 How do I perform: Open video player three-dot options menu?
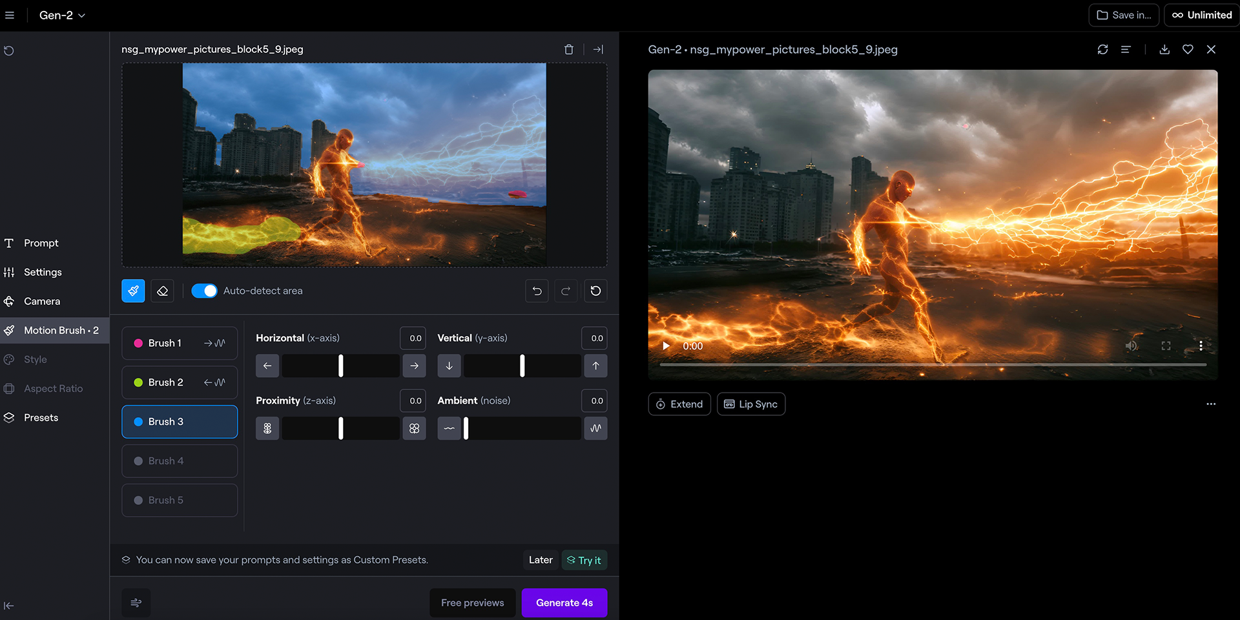(1201, 346)
